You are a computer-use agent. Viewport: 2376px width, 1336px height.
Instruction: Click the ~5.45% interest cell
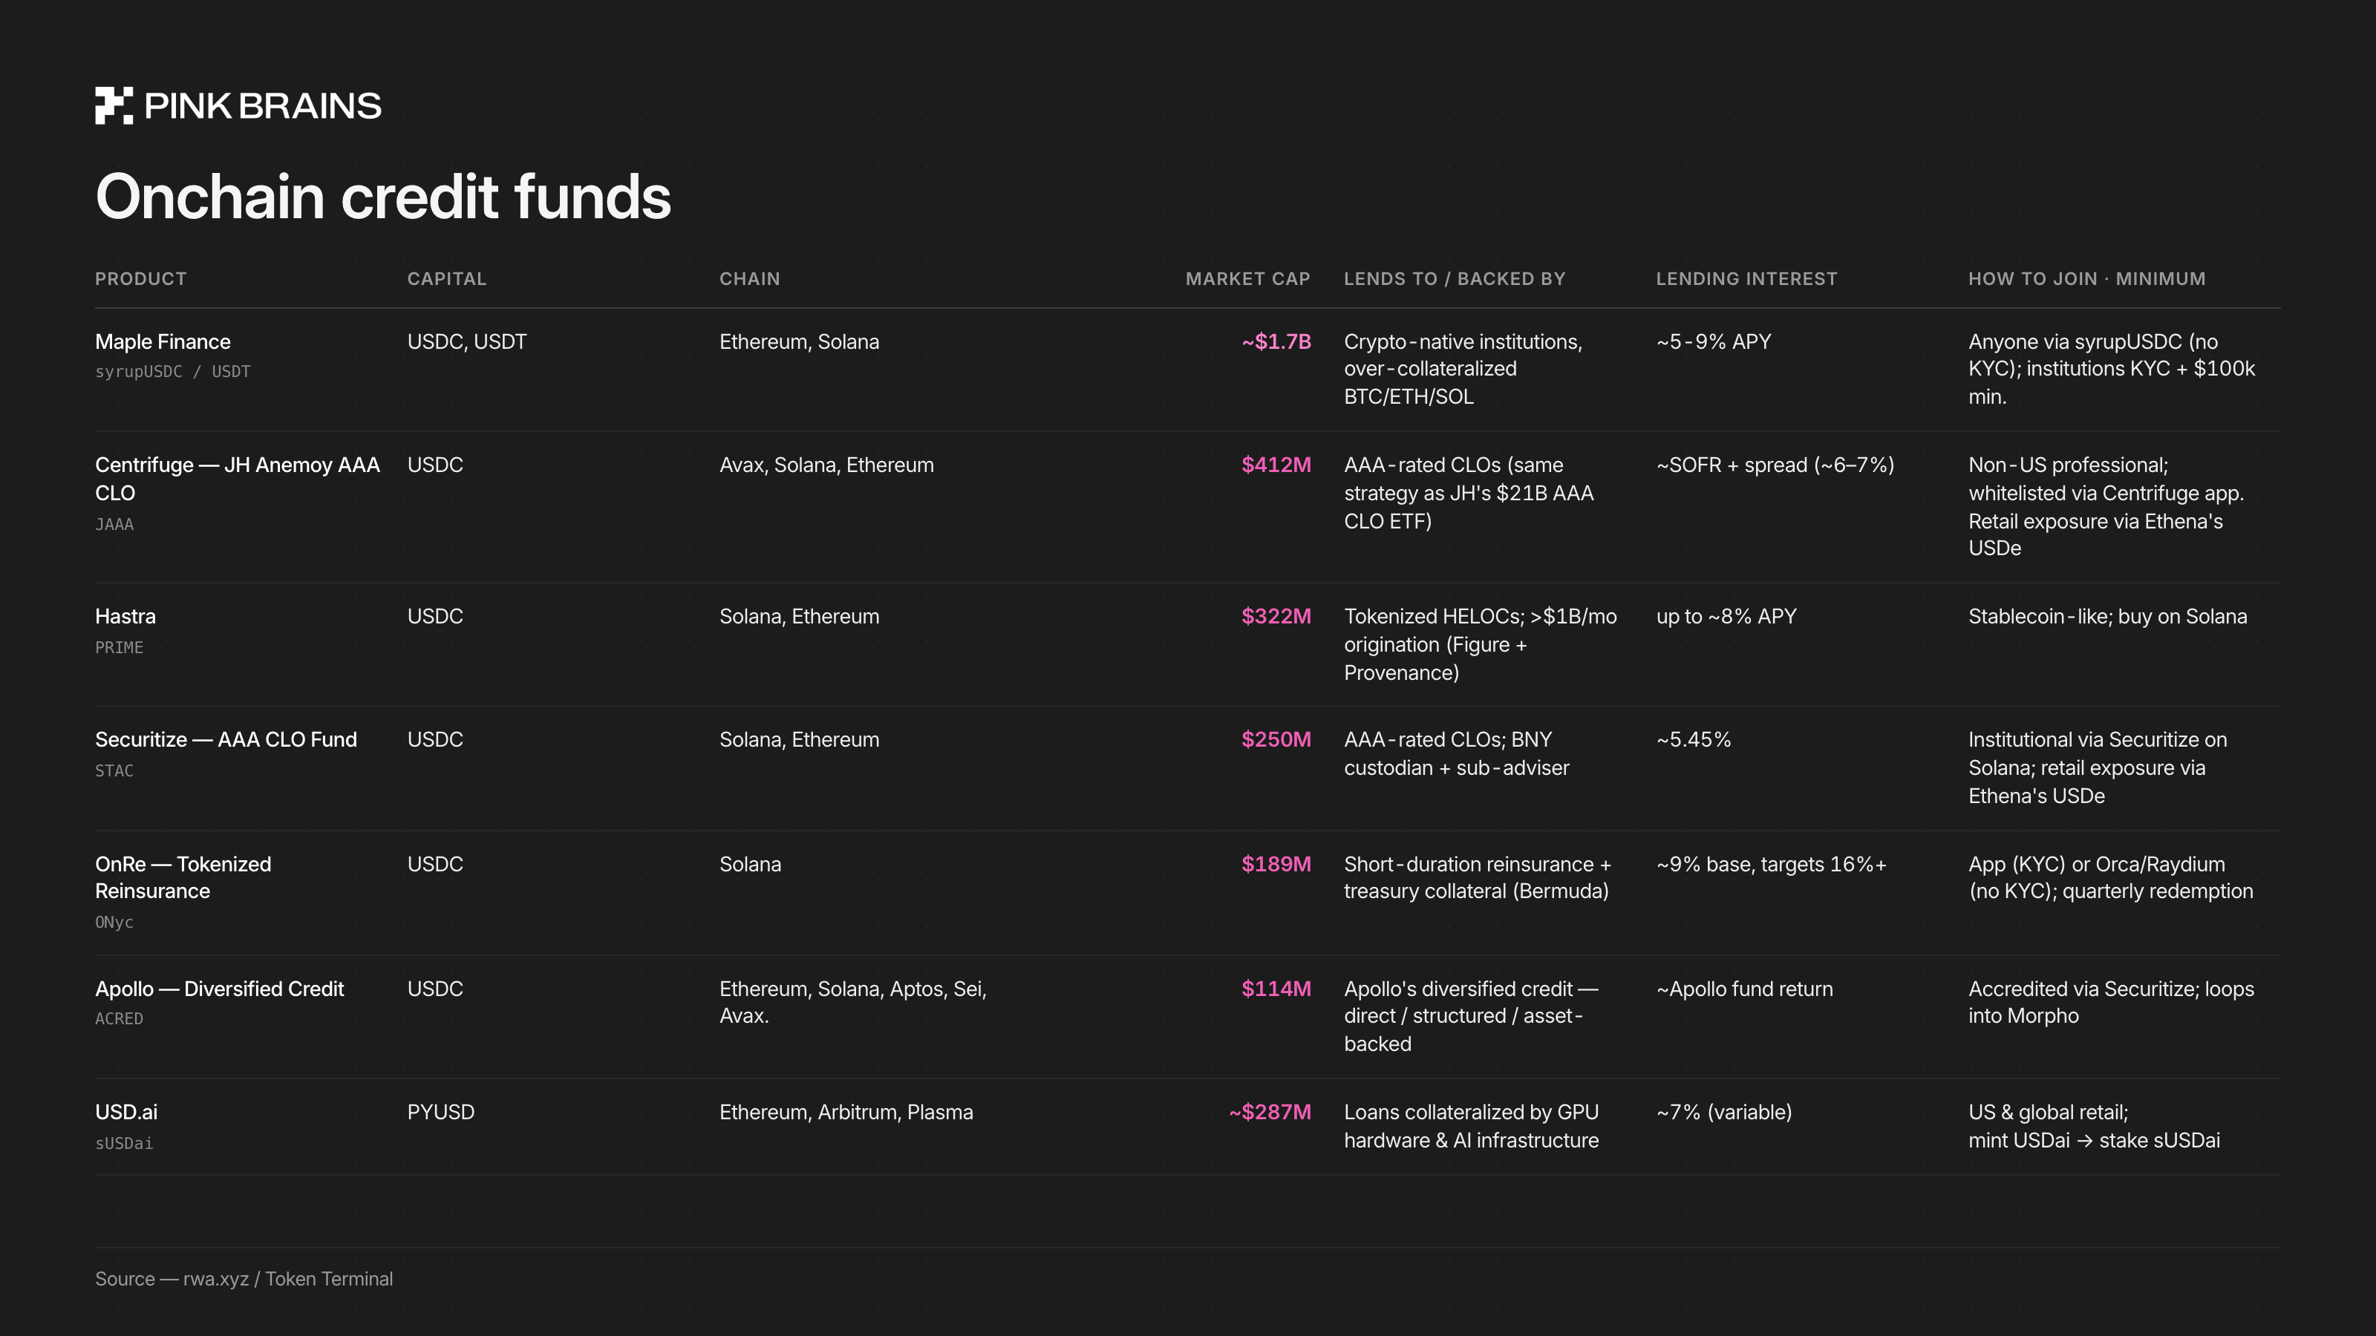(x=1694, y=739)
